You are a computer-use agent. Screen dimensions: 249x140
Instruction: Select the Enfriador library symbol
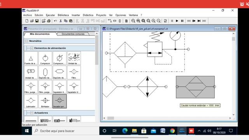click(45, 101)
